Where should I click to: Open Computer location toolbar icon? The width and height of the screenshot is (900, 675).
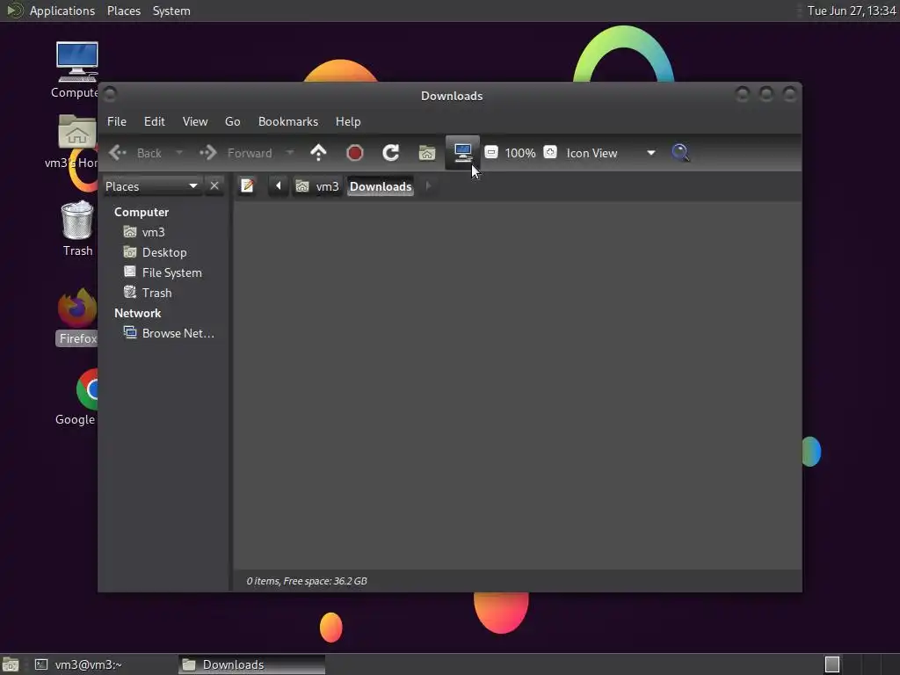tap(462, 152)
